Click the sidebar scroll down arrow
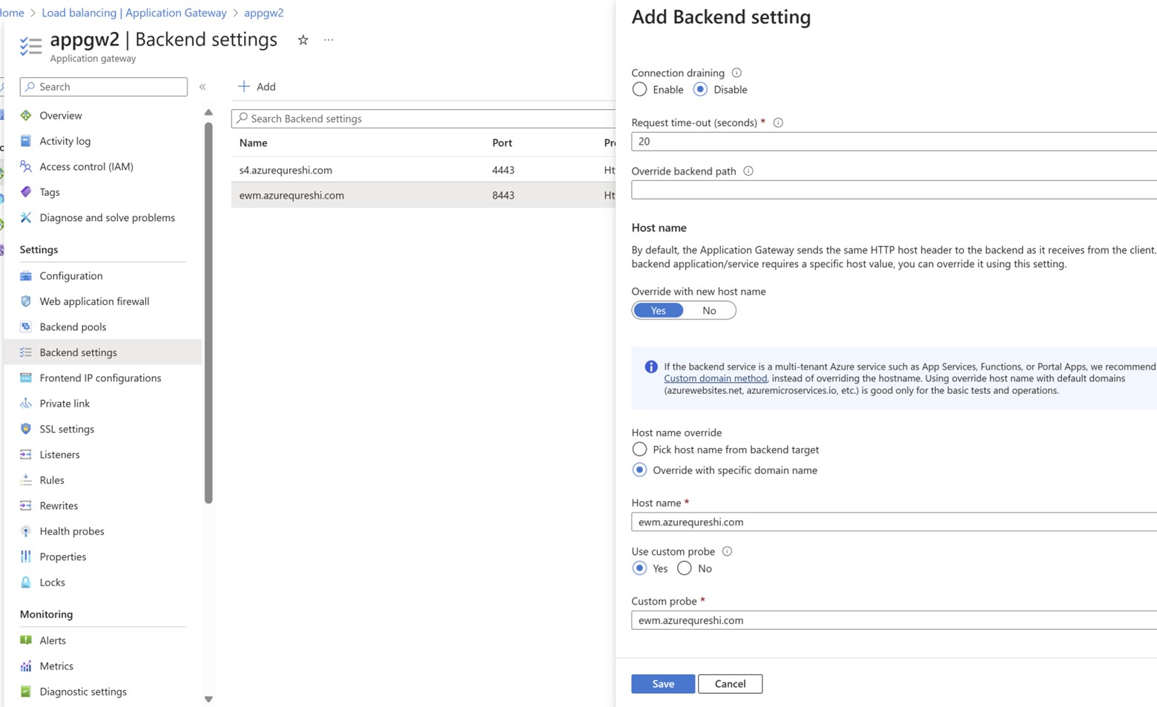Image resolution: width=1157 pixels, height=707 pixels. pos(208,699)
